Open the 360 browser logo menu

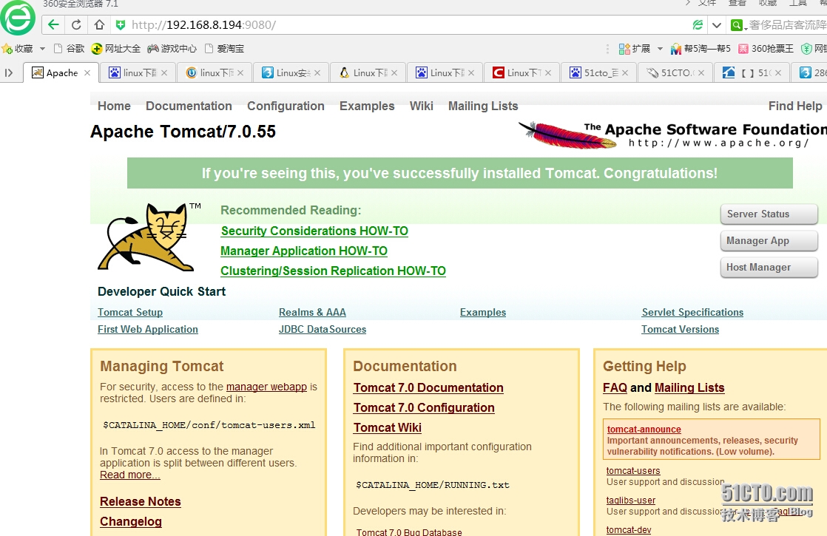[x=18, y=18]
